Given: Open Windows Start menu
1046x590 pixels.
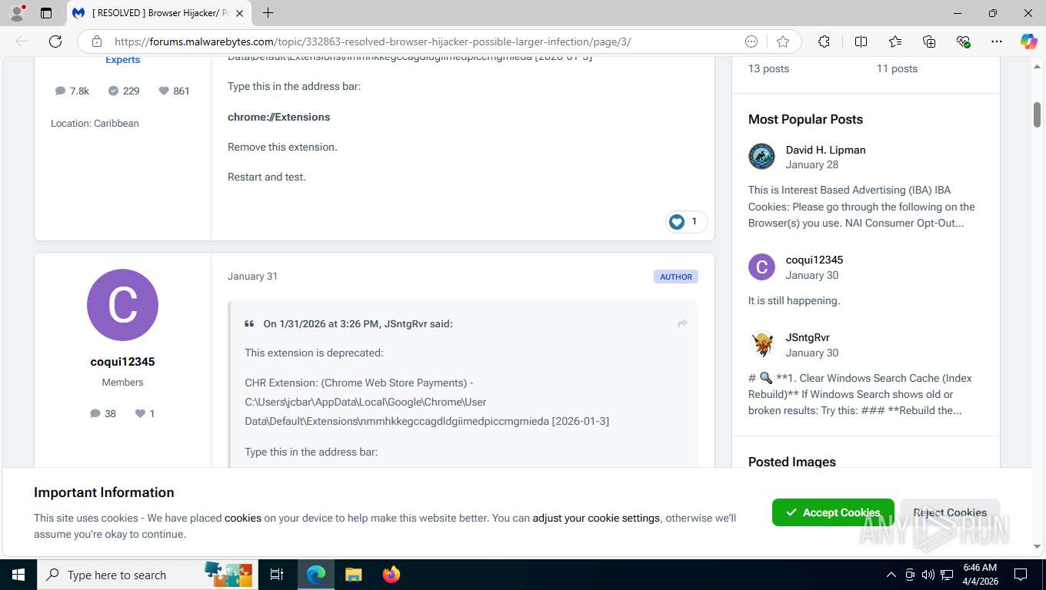Looking at the screenshot, I should [17, 575].
